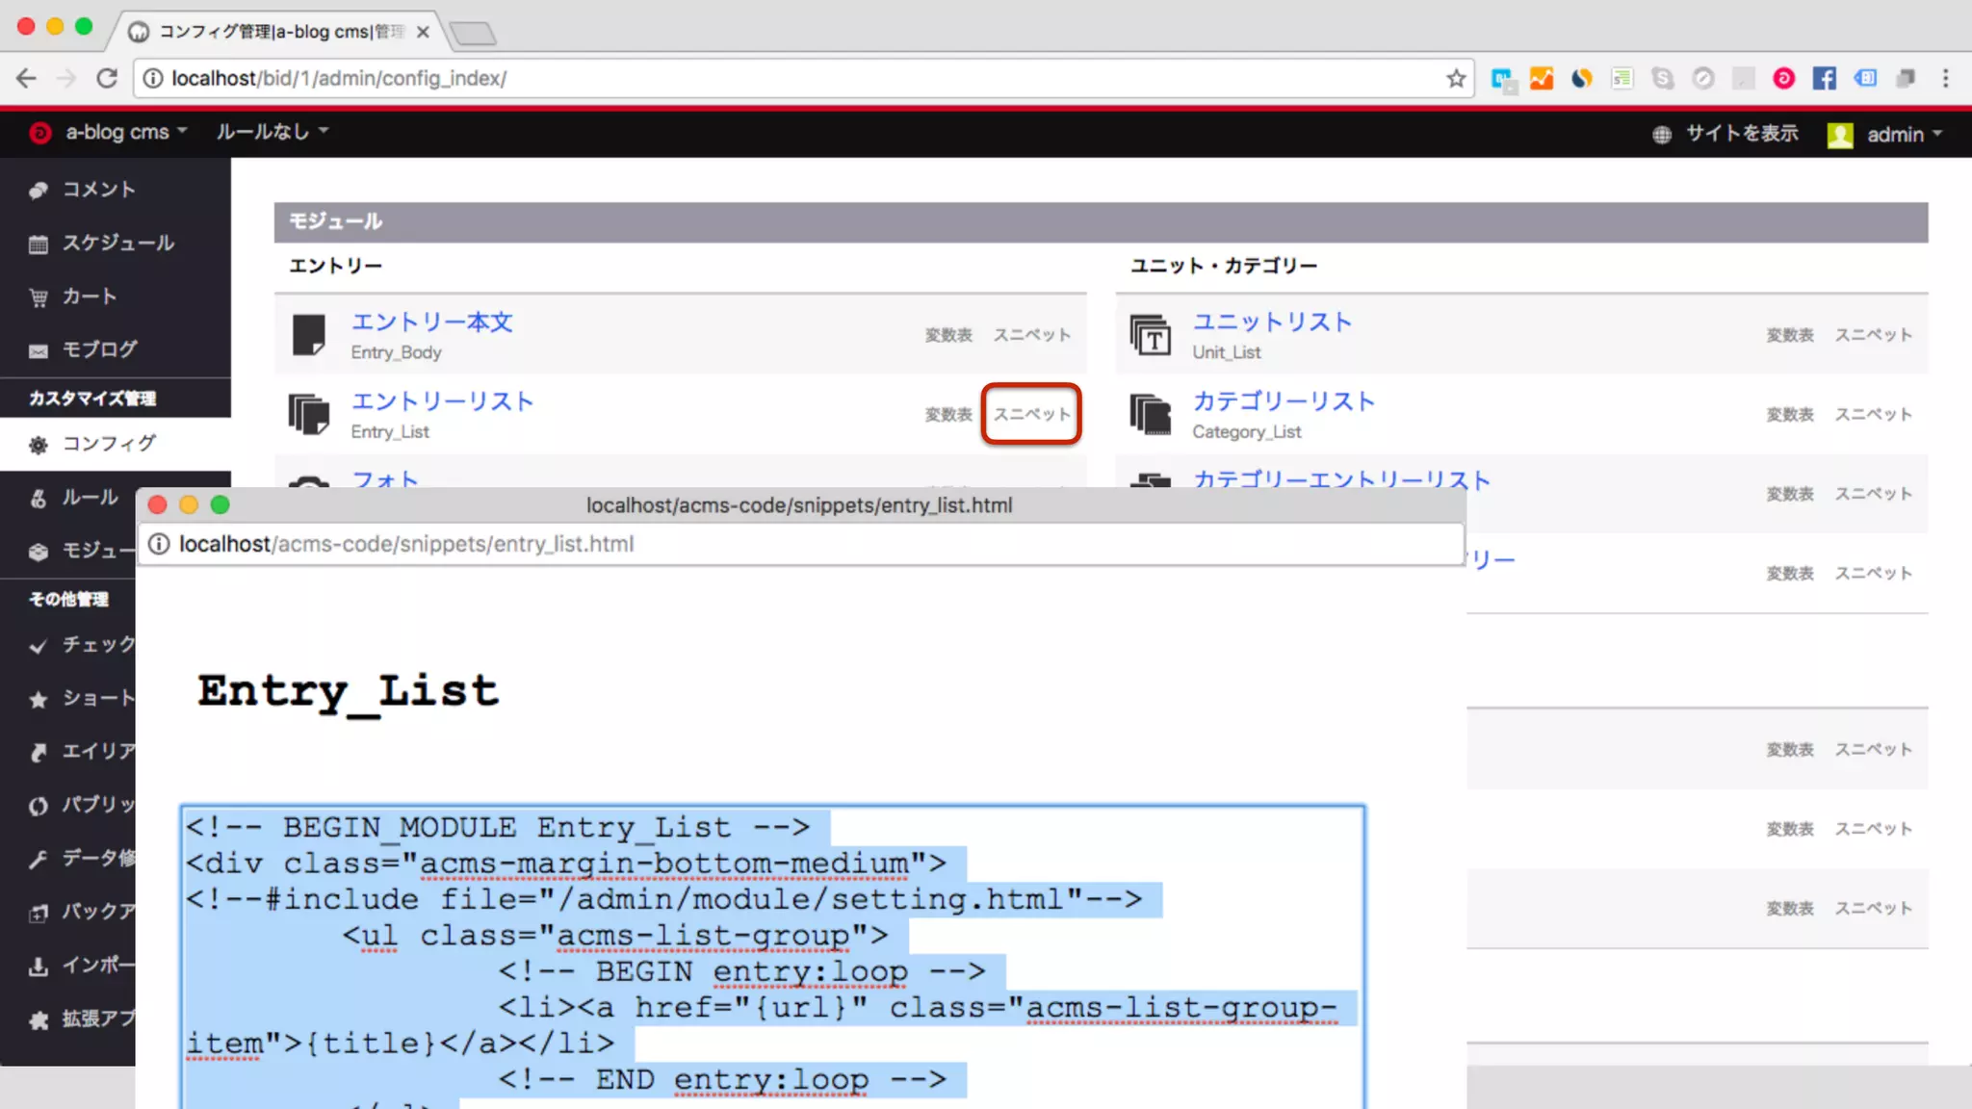Viewport: 1972px width, 1109px height.
Task: Click スニペット for Entry_List
Action: click(x=1031, y=414)
